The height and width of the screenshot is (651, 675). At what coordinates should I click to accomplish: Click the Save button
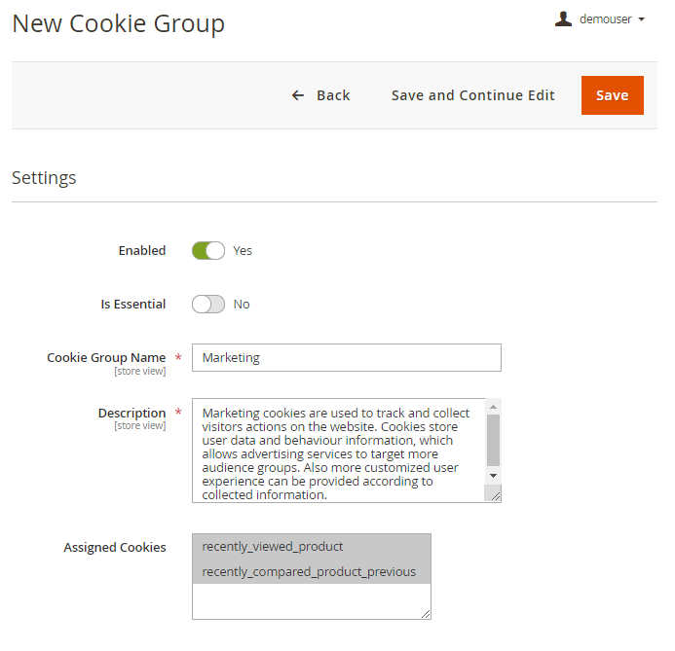pos(612,95)
